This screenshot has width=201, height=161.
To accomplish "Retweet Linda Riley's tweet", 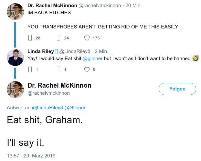I will [x=58, y=69].
